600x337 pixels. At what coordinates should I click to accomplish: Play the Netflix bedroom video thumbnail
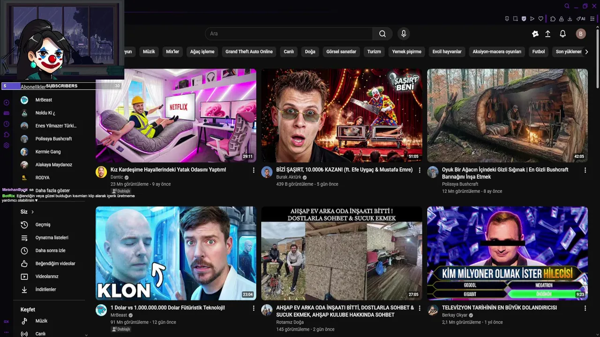(x=176, y=115)
